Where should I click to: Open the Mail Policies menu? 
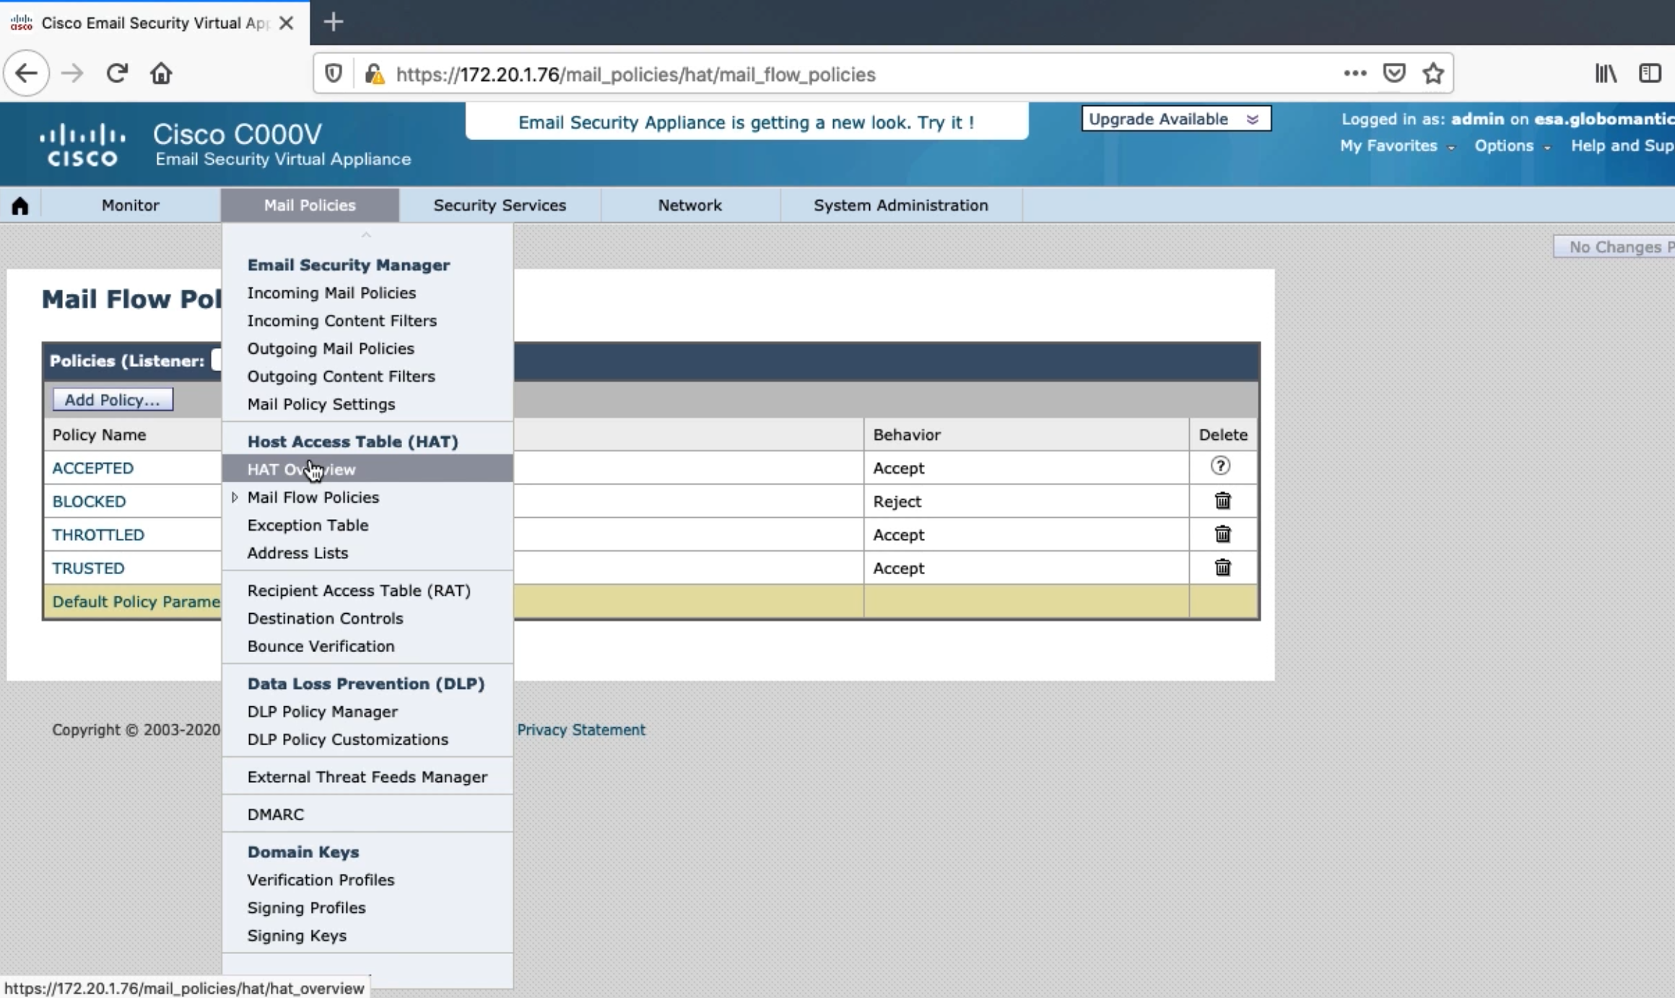310,205
